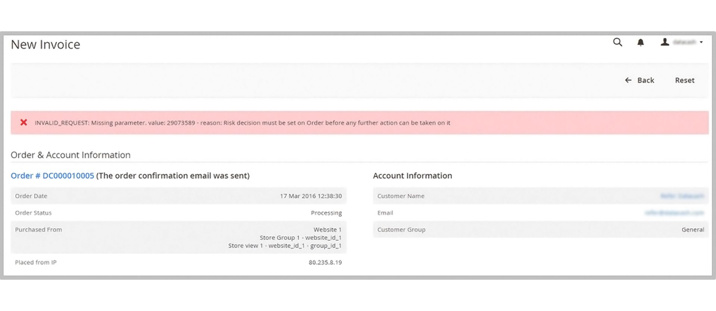Click the Order Date label
The width and height of the screenshot is (716, 311).
(31, 196)
